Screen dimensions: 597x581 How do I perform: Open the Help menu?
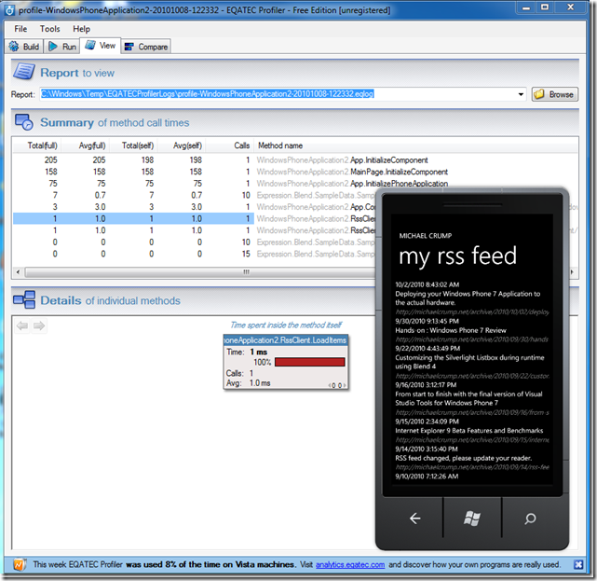pyautogui.click(x=81, y=29)
